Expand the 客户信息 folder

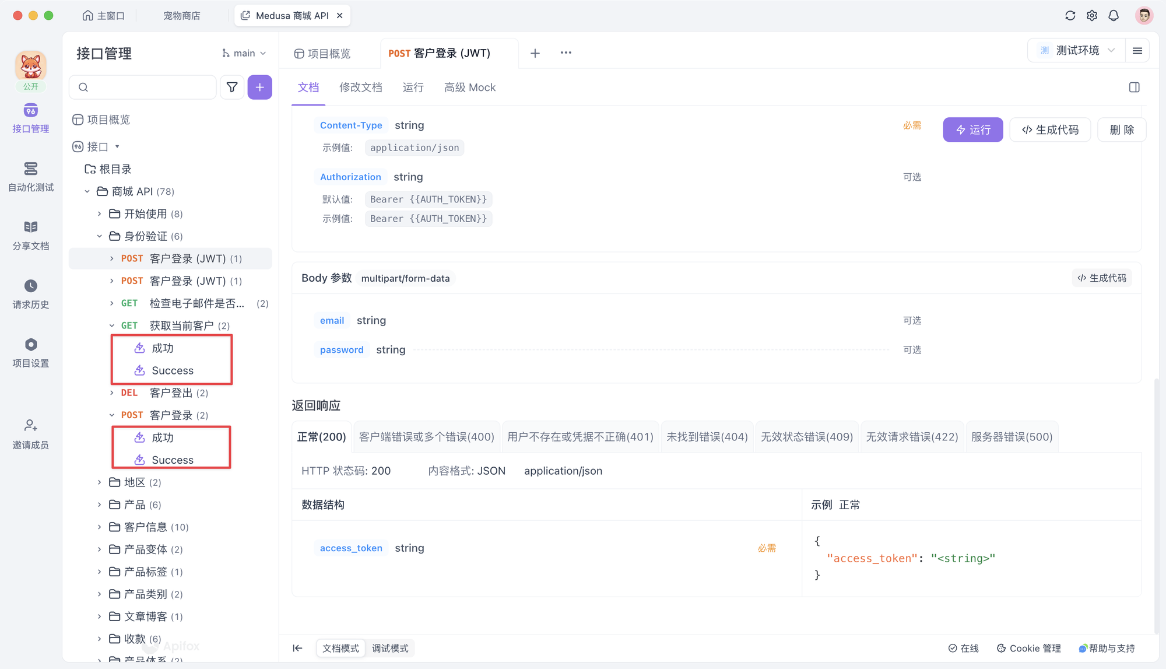click(x=99, y=527)
